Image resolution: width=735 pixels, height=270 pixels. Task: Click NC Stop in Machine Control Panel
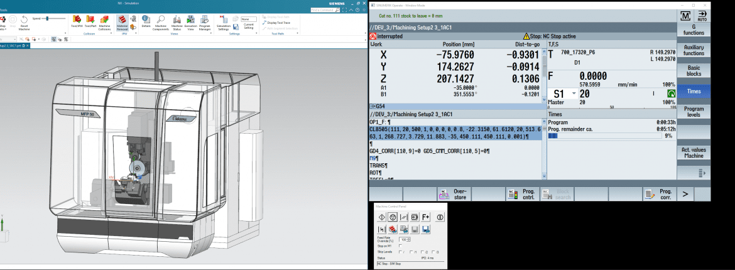(393, 217)
